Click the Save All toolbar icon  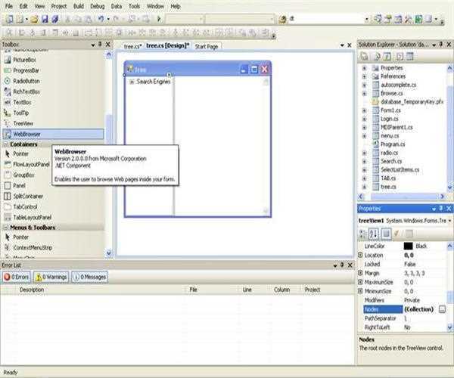pyautogui.click(x=55, y=20)
